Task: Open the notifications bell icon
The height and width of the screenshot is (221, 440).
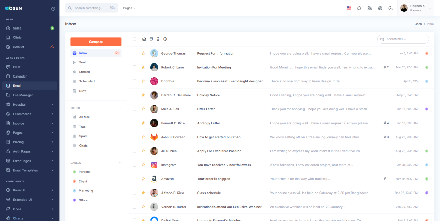Action: point(359,8)
